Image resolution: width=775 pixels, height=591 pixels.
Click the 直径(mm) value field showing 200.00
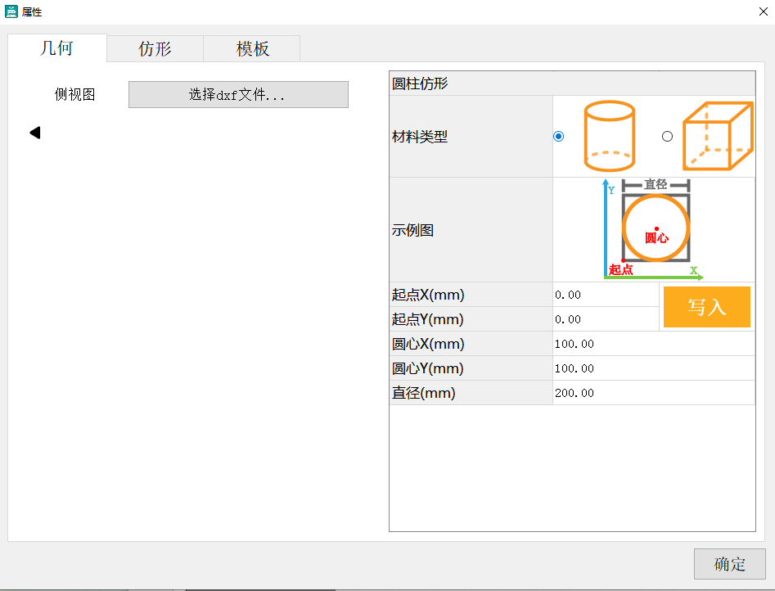[x=651, y=393]
